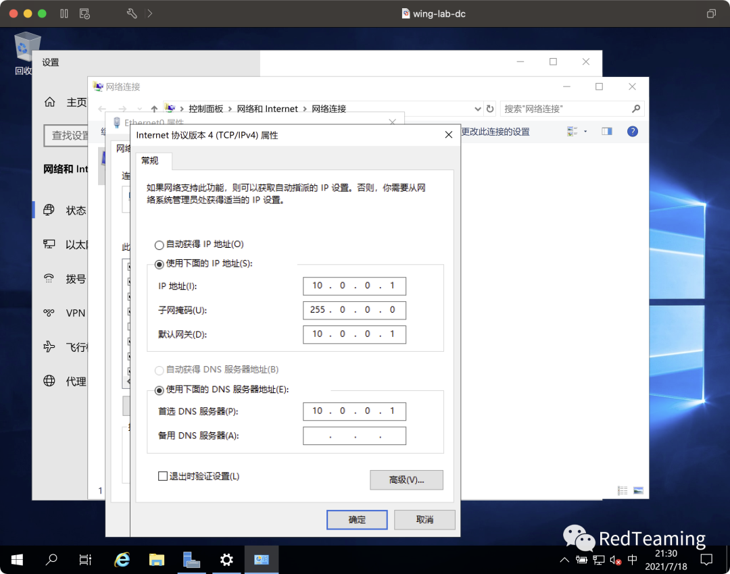Refresh the Network Connections window
This screenshot has width=730, height=574.
490,109
